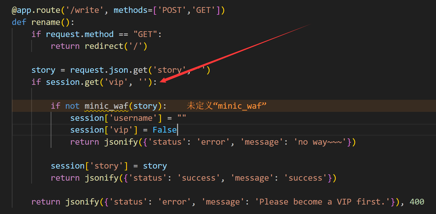Viewport: 436px width, 214px height.
Task: Click the undefined minic_waf error message
Action: click(x=226, y=106)
